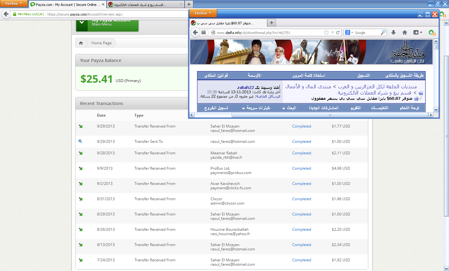Close the Arabic forum tab in the Payza window
The height and width of the screenshot is (271, 449).
(181, 5)
